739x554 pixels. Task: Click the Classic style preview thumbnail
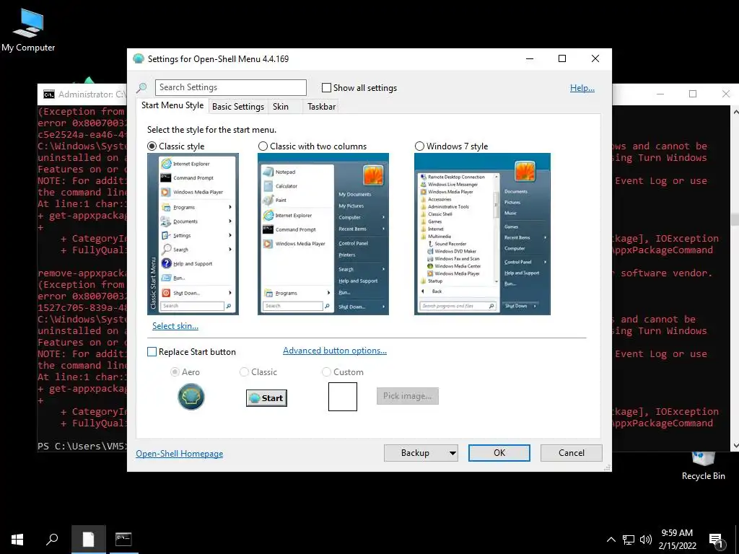[x=193, y=234]
